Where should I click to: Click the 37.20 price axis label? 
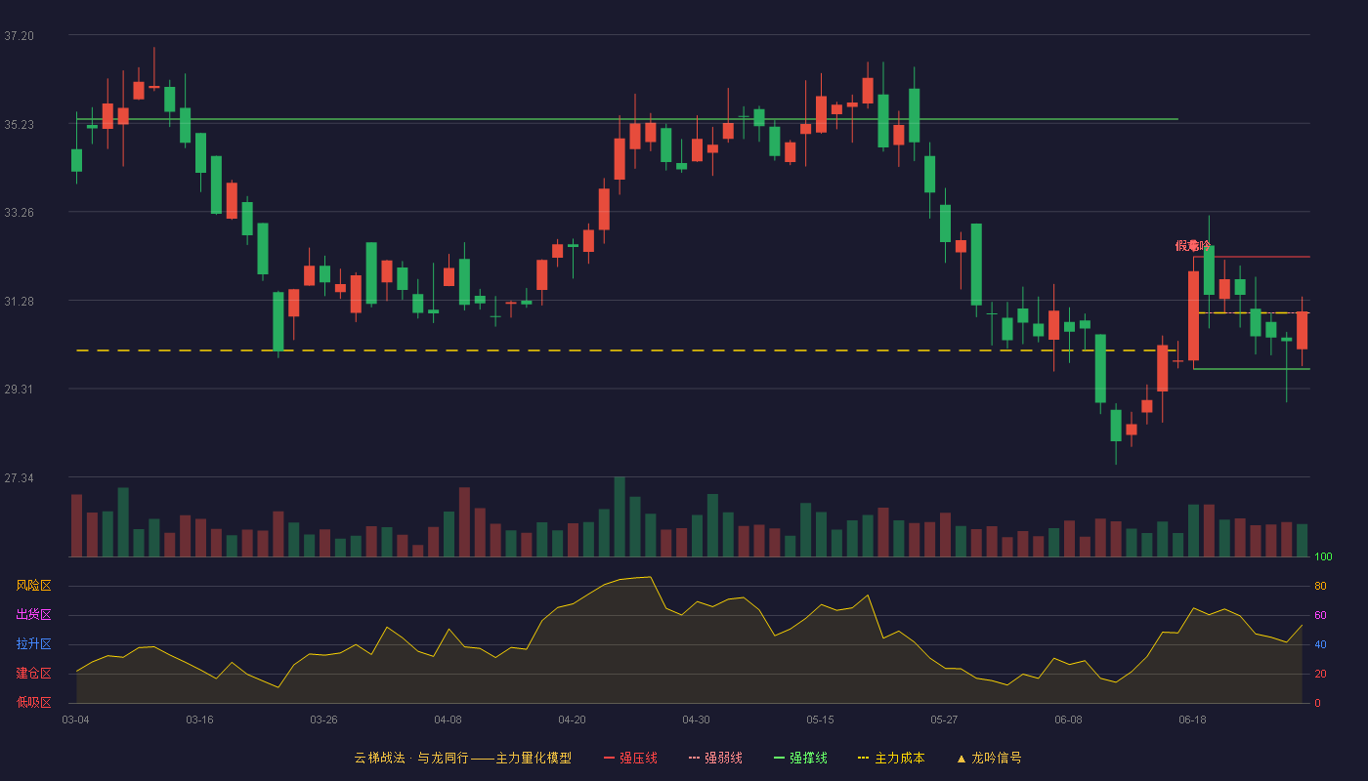coord(19,36)
